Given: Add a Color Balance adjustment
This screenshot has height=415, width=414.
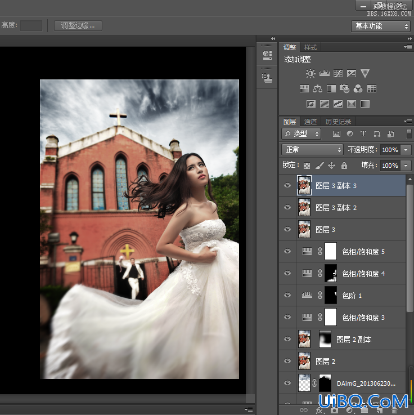Looking at the screenshot, I should click(317, 88).
